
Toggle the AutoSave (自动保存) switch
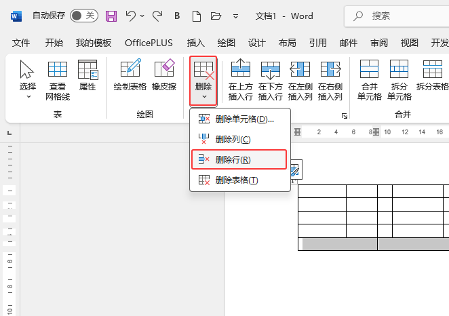(84, 16)
